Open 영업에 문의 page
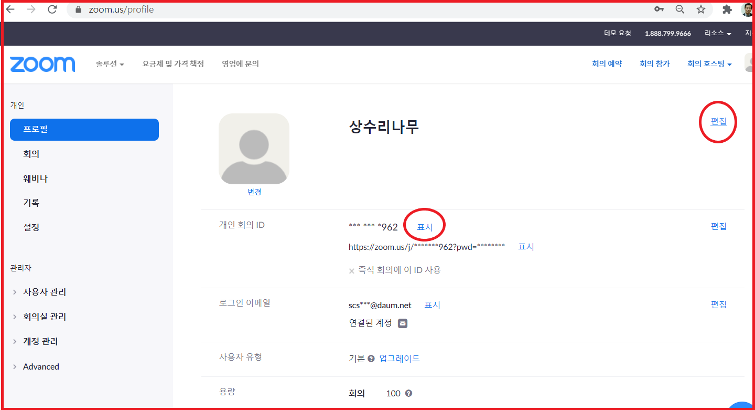The width and height of the screenshot is (755, 410). 240,64
